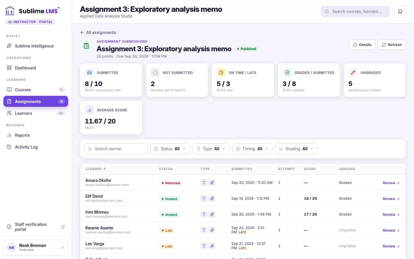Review Elif Demir's submission
Viewport: 414px width, 259px height.
pyautogui.click(x=391, y=199)
